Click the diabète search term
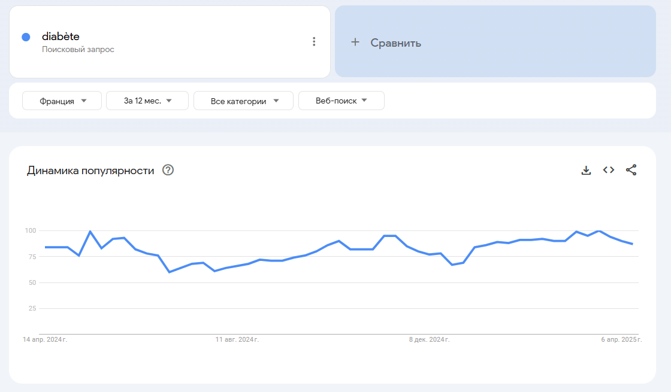This screenshot has height=392, width=671. click(61, 37)
